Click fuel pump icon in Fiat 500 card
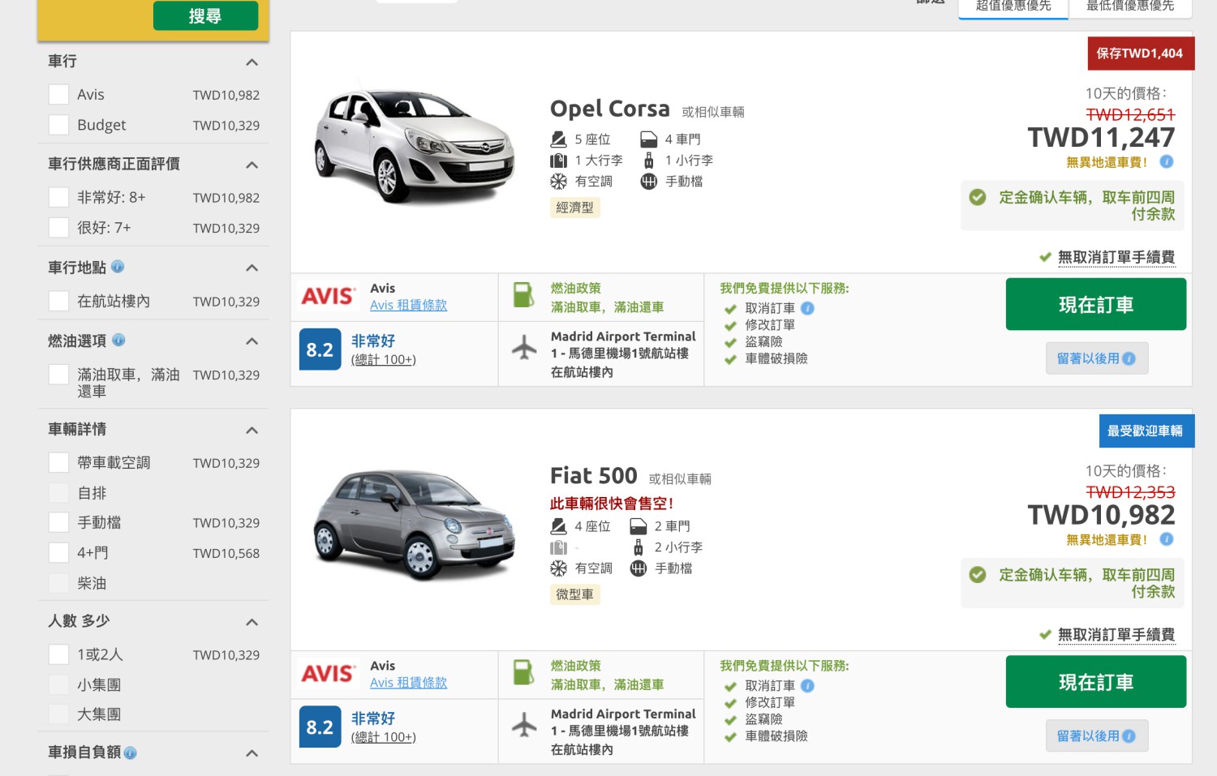 [x=524, y=672]
